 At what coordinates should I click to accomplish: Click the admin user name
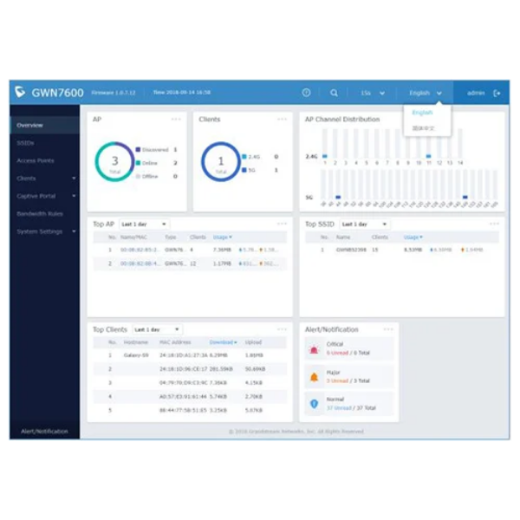476,94
